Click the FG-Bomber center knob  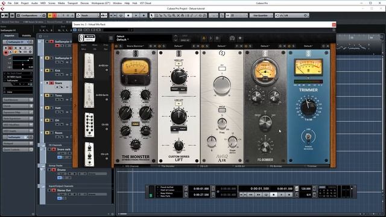pos(265,122)
